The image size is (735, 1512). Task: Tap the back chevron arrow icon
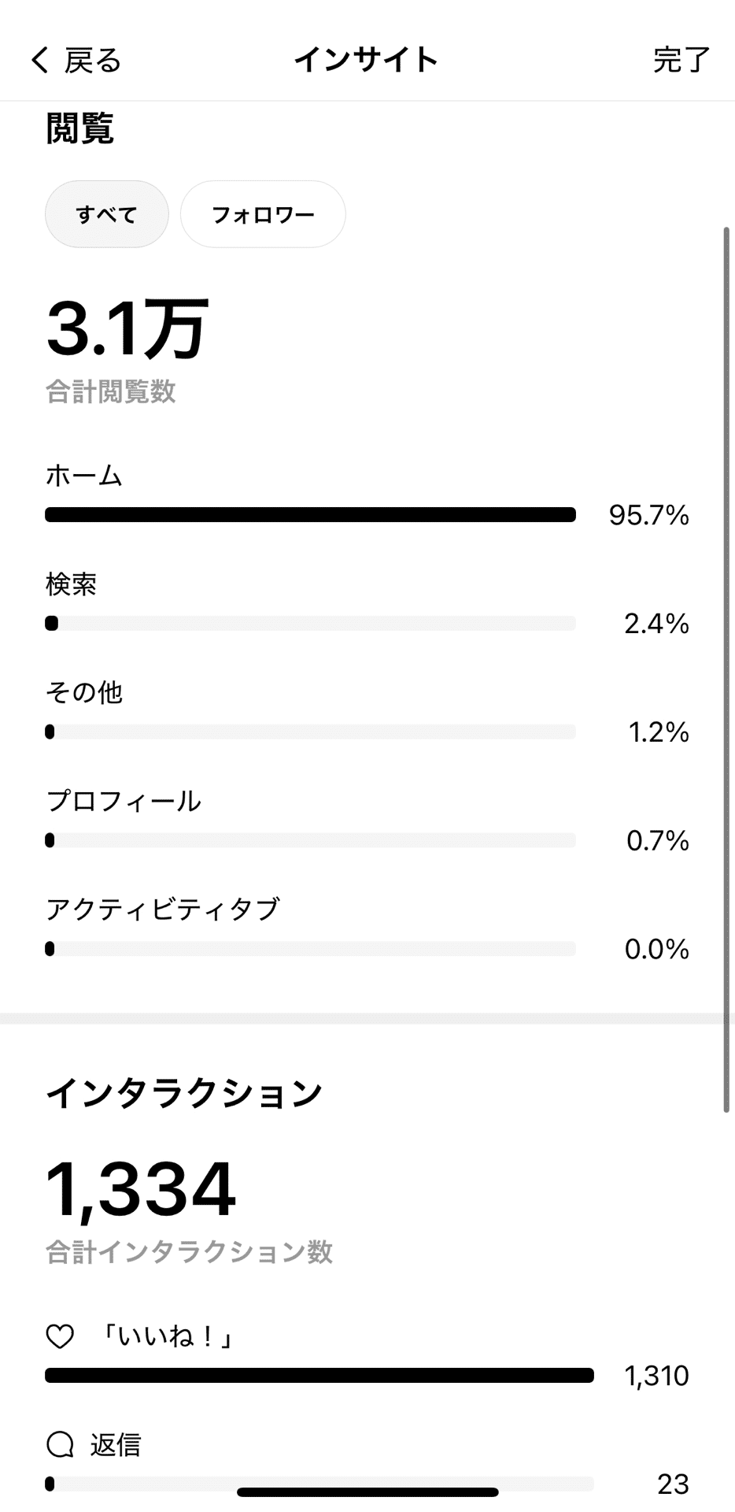[x=39, y=60]
